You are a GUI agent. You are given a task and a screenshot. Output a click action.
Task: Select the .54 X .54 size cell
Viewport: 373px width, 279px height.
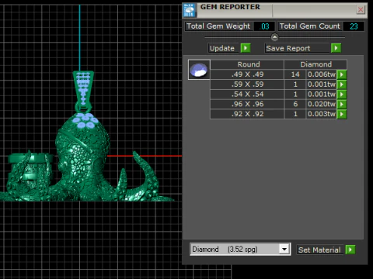[247, 95]
